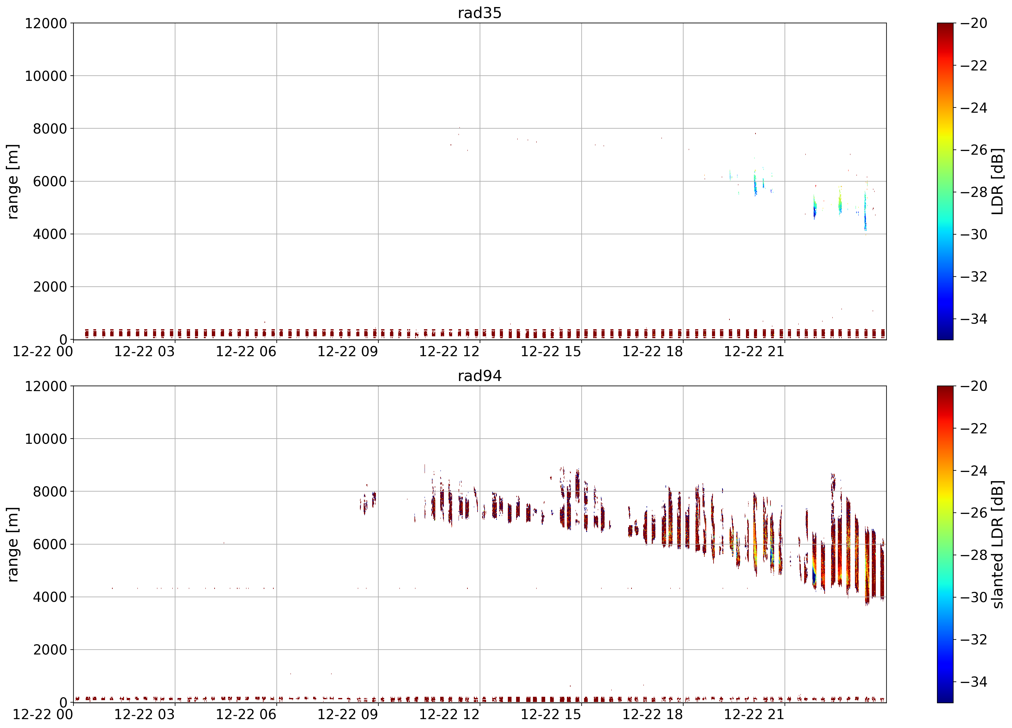Click the 2000 tick on rad35 y-axis
The width and height of the screenshot is (1012, 728).
[x=50, y=287]
